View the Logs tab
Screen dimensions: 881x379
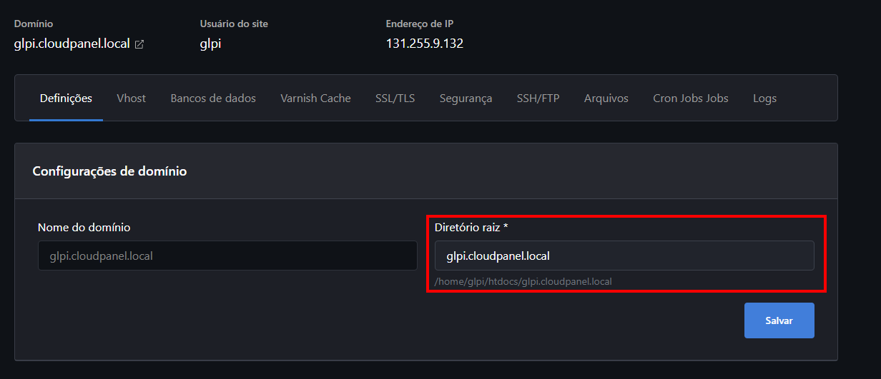tap(764, 98)
